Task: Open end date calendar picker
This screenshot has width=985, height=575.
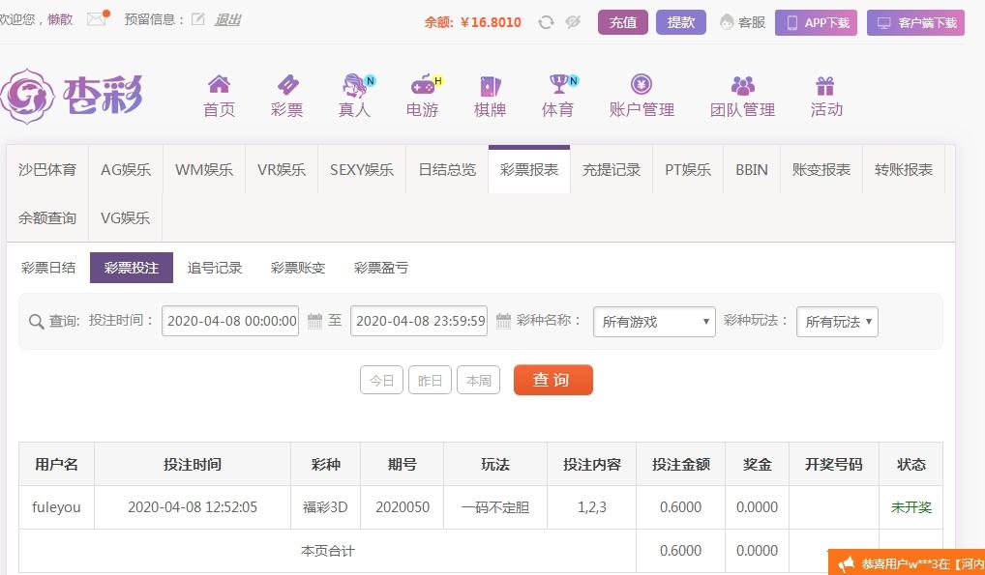Action: point(503,321)
